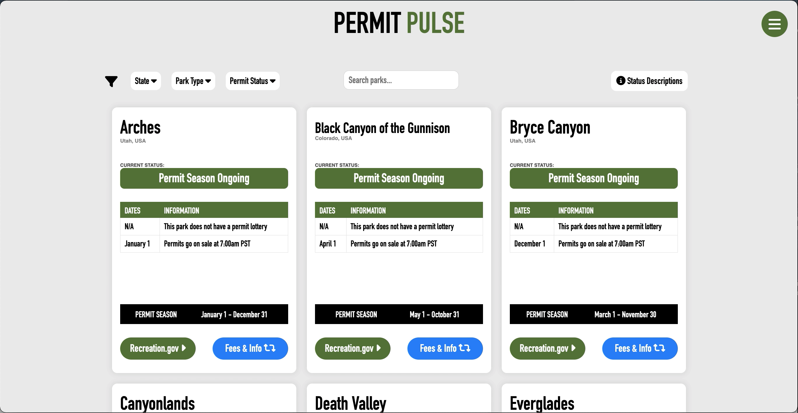This screenshot has height=413, width=798.
Task: Click the green Permit Season Ongoing bar for Black Canyon
Action: pyautogui.click(x=399, y=178)
